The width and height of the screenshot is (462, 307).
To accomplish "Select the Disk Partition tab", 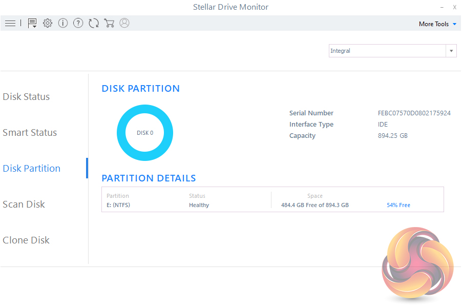I will click(x=32, y=169).
